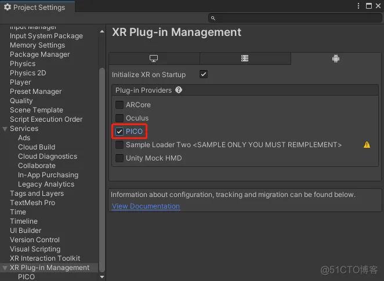Maximize the Project Settings window
The height and width of the screenshot is (281, 384).
click(368, 6)
